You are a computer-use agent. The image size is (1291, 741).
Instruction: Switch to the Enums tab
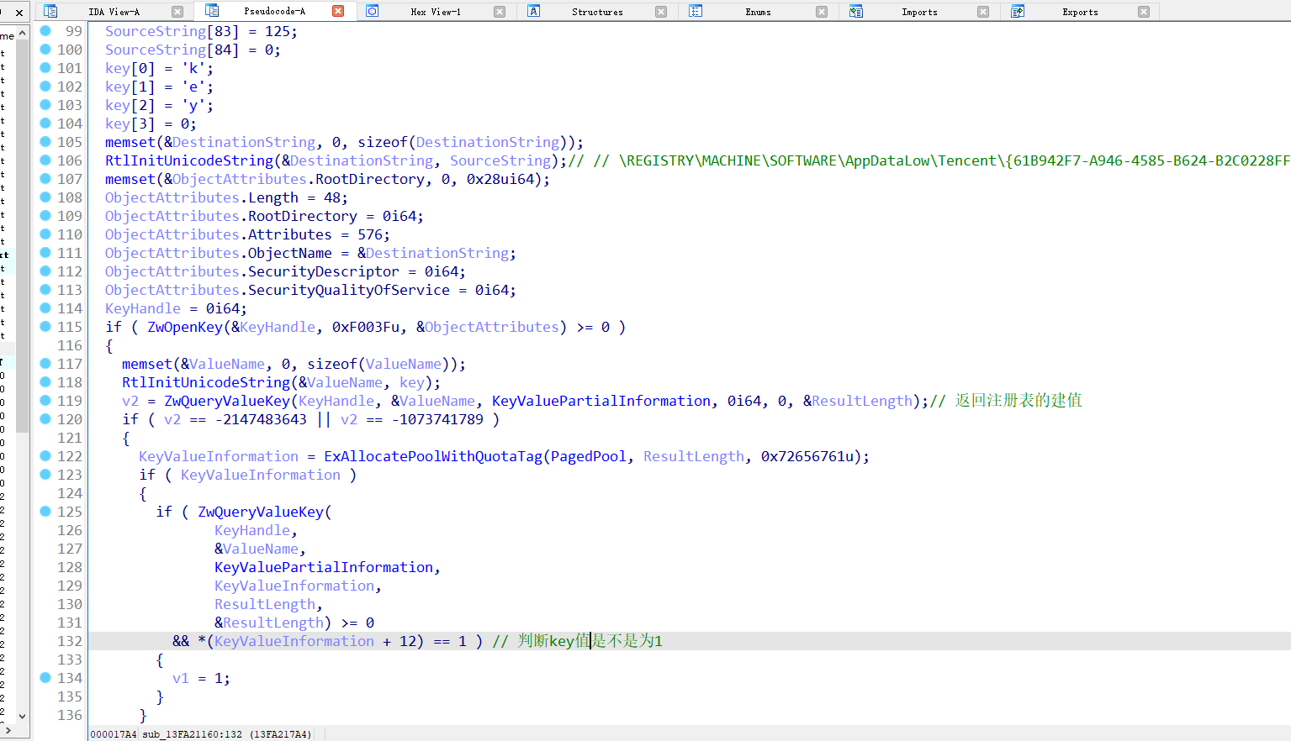pos(758,12)
